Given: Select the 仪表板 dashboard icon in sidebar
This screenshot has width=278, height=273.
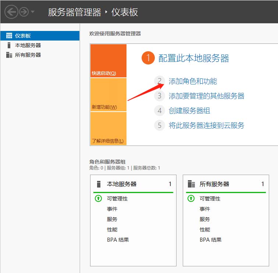Looking at the screenshot, I should pyautogui.click(x=9, y=36).
